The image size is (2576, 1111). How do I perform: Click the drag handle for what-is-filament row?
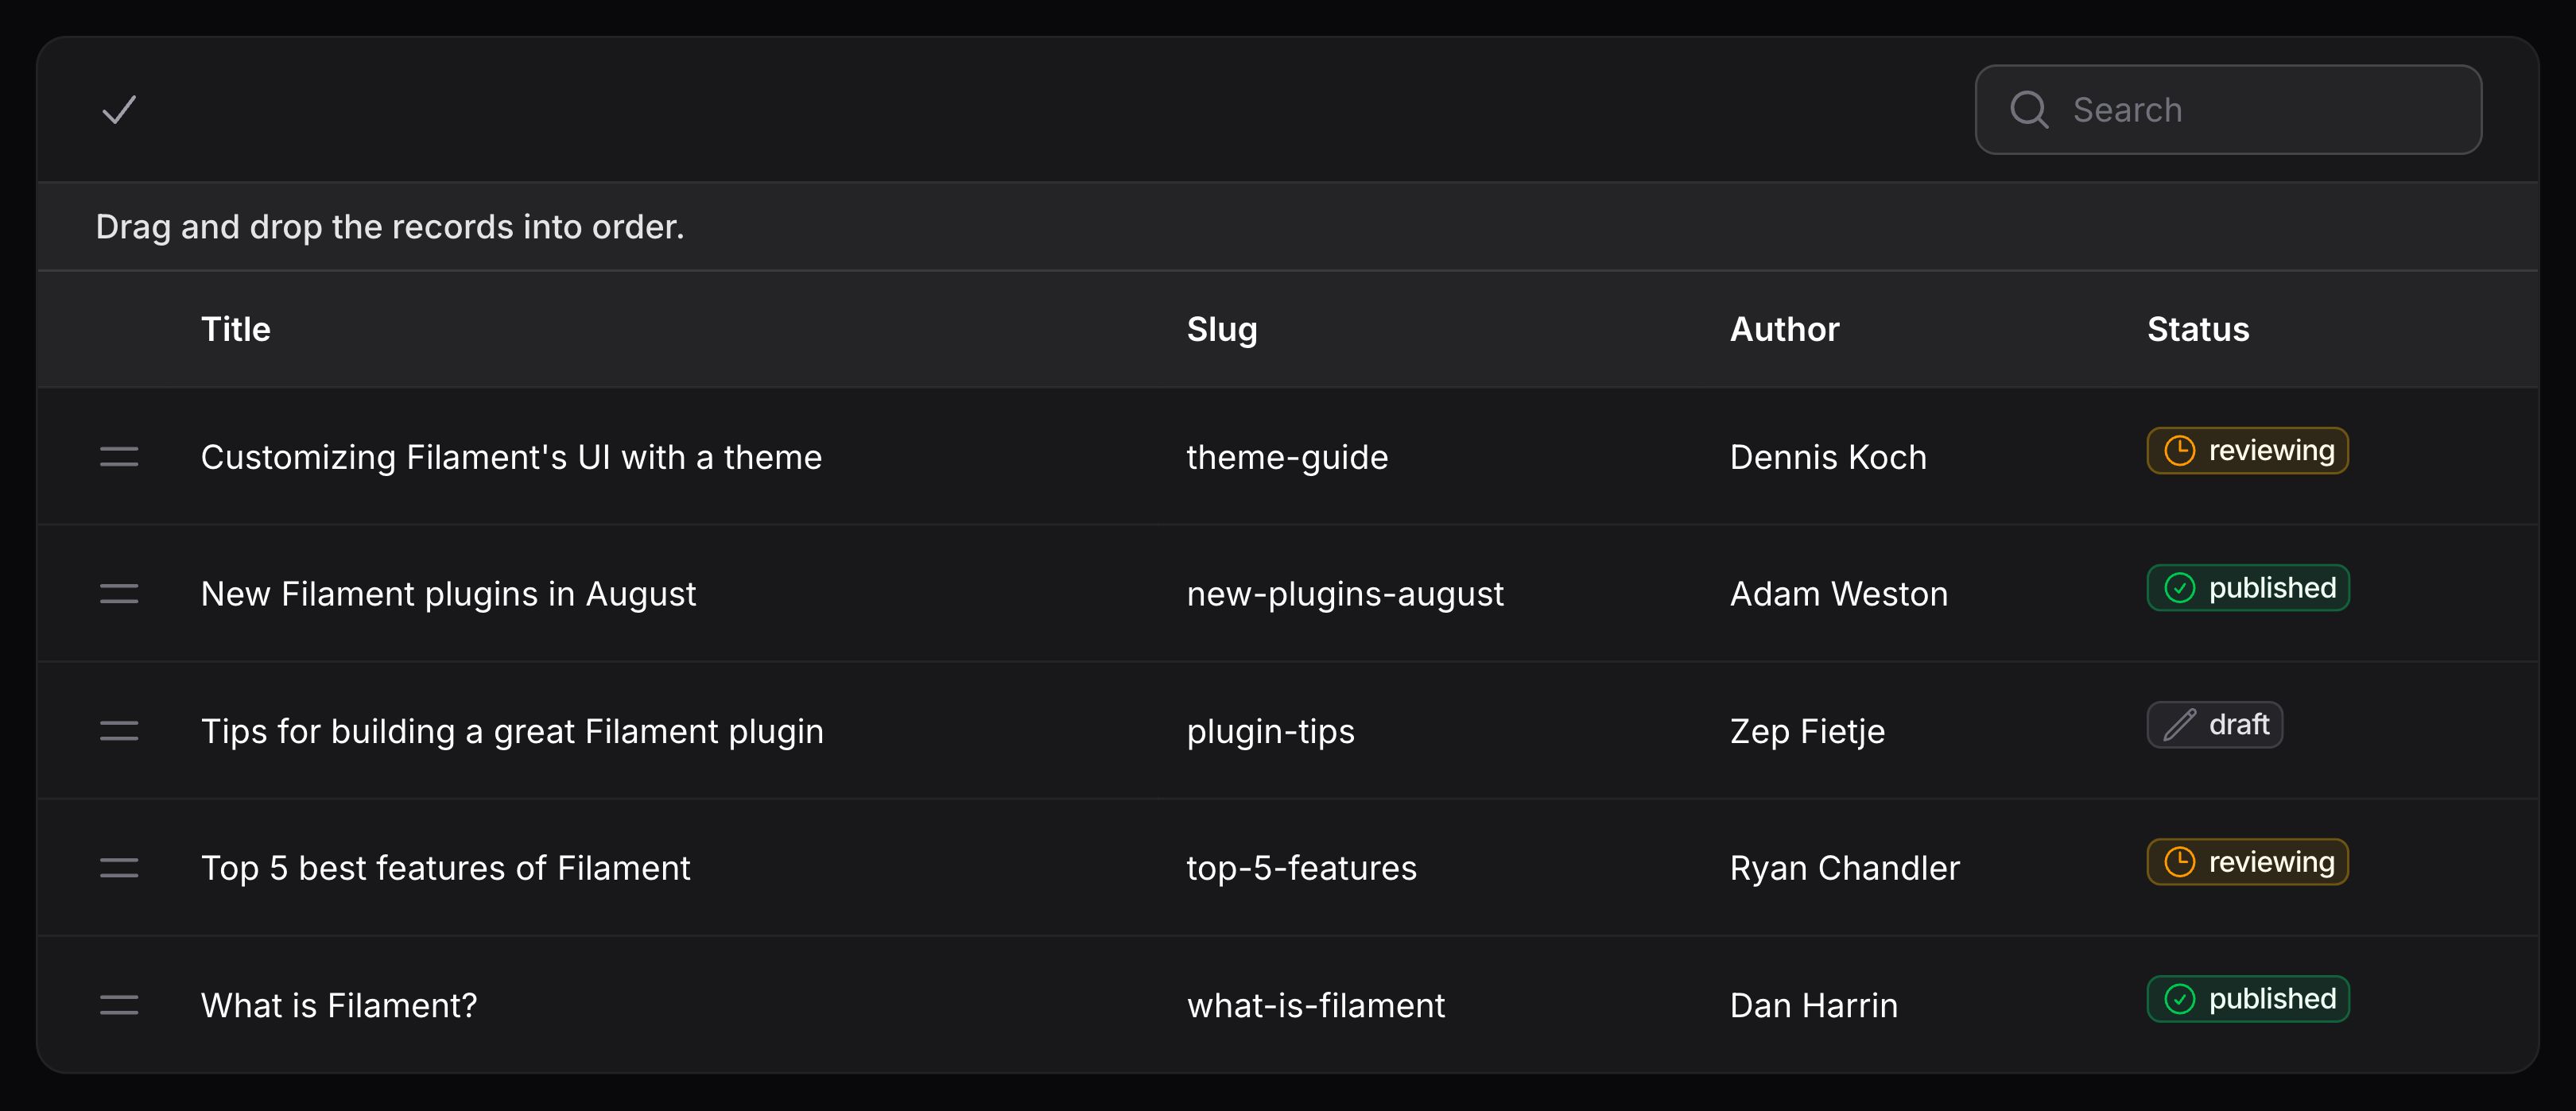coord(119,1005)
